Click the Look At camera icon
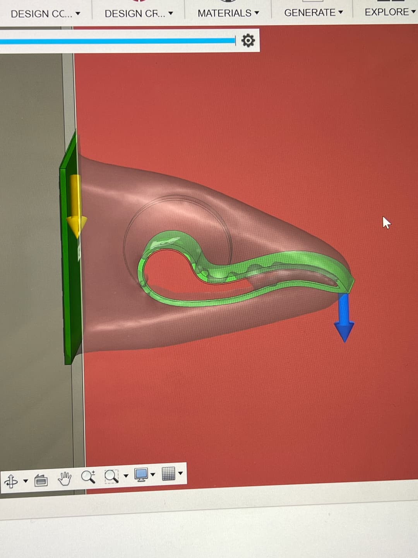The width and height of the screenshot is (418, 558). click(x=41, y=480)
